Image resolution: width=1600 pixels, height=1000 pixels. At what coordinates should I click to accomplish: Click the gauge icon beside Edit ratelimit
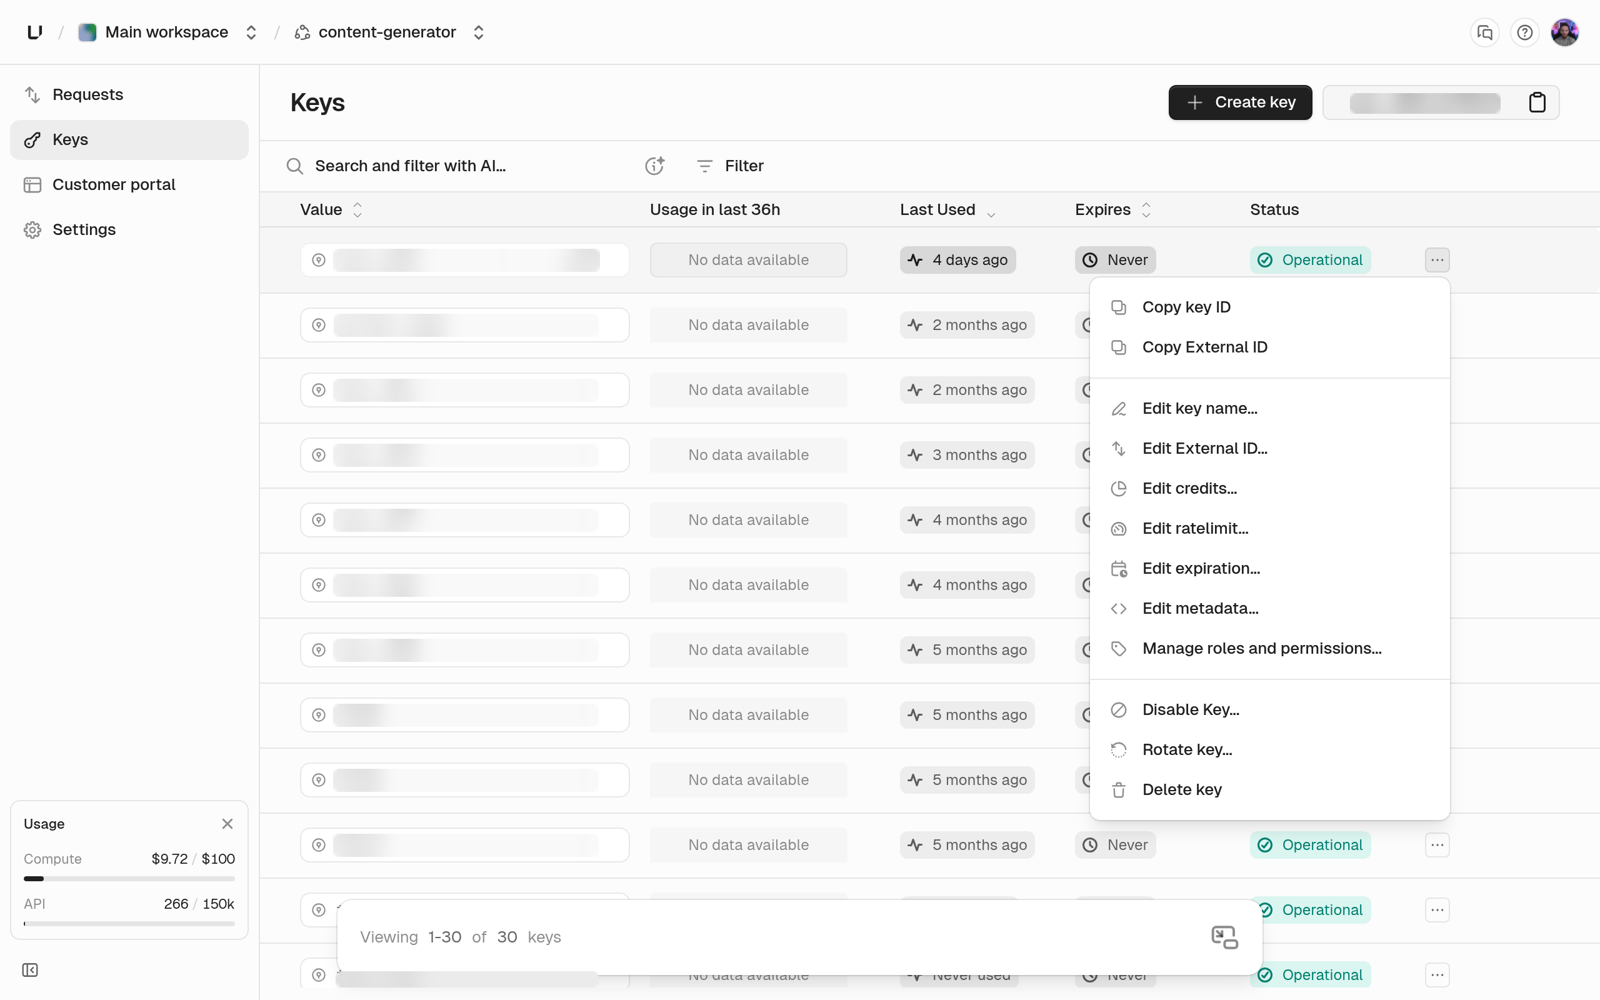tap(1119, 529)
